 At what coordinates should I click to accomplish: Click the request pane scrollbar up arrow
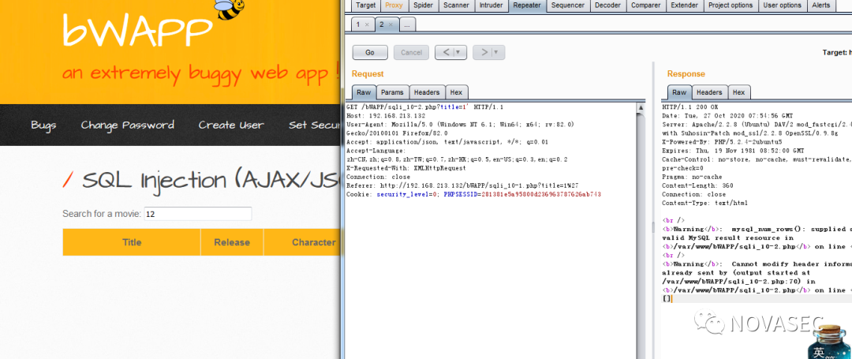(x=641, y=108)
